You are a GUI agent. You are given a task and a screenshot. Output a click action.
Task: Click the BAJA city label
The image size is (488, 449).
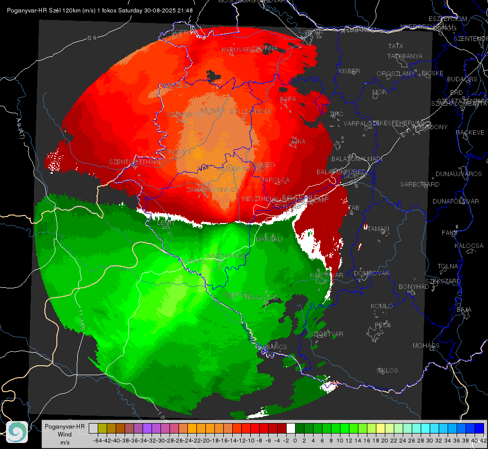point(464,310)
